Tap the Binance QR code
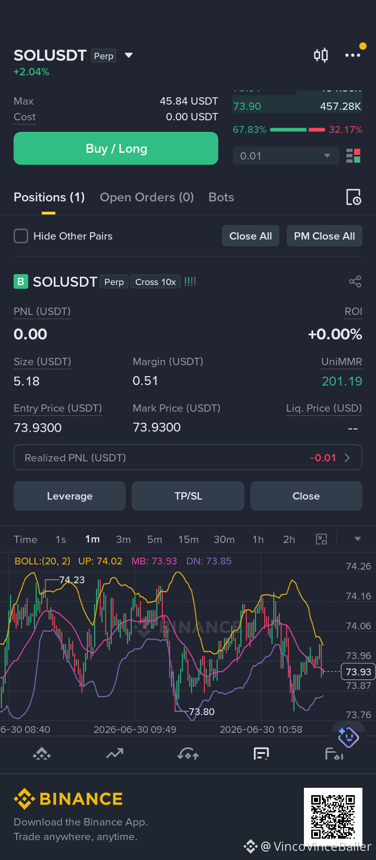 coord(333,817)
